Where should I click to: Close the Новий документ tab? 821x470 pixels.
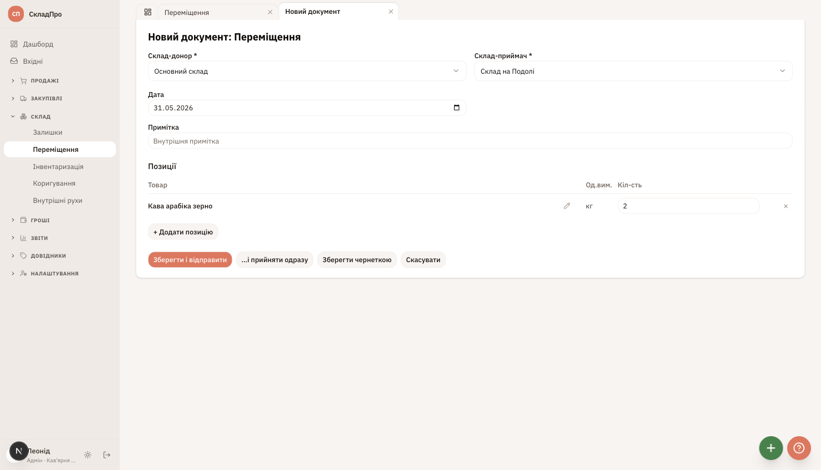pyautogui.click(x=391, y=12)
